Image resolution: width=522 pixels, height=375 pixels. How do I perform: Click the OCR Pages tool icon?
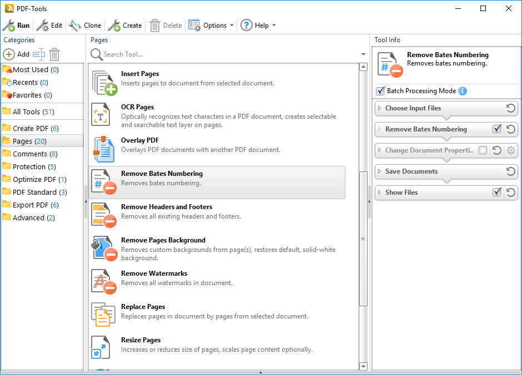(x=102, y=115)
